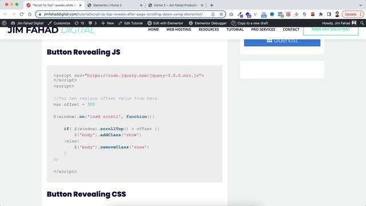Click the if scrollTop > offset line

pos(112,129)
